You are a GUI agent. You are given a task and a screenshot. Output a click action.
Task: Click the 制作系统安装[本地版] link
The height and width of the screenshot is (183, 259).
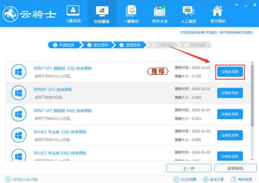236,32
